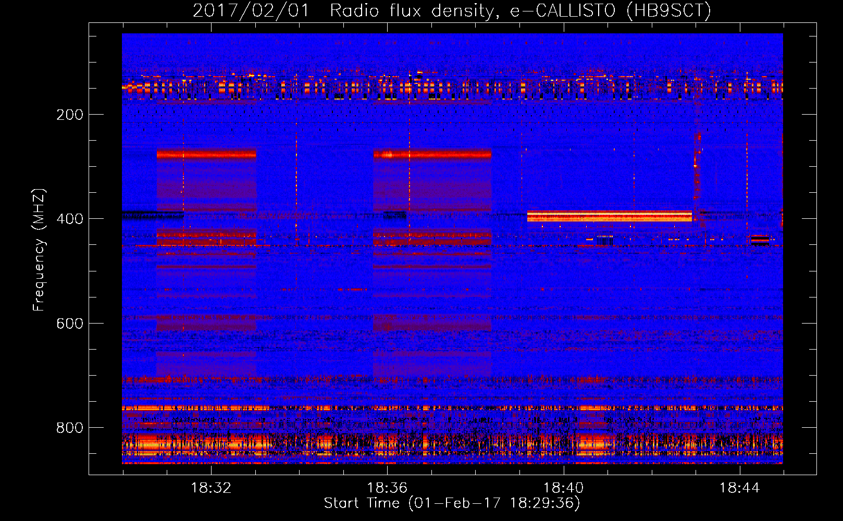Click the 18:44 time axis label
Image resolution: width=843 pixels, height=521 pixels.
point(739,488)
